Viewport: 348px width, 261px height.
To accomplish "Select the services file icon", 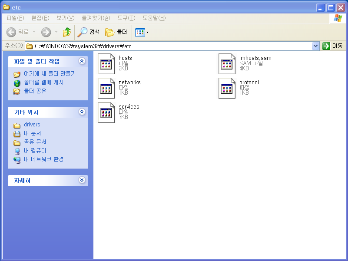I will point(106,112).
